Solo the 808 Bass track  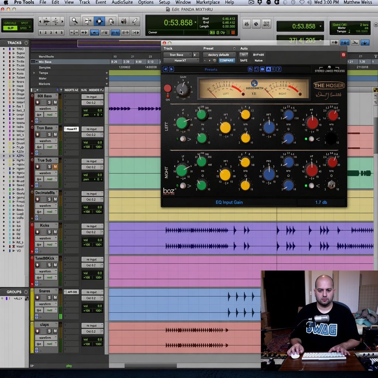tap(49, 102)
